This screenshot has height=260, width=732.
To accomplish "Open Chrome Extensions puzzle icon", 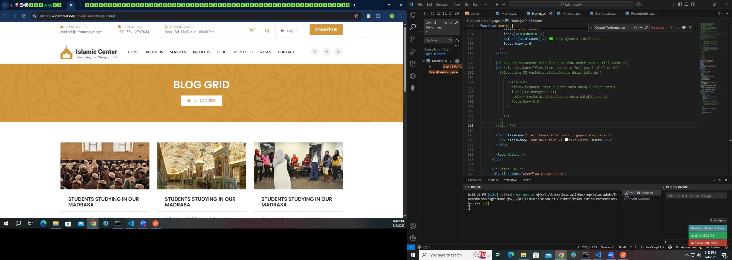I will (x=378, y=16).
